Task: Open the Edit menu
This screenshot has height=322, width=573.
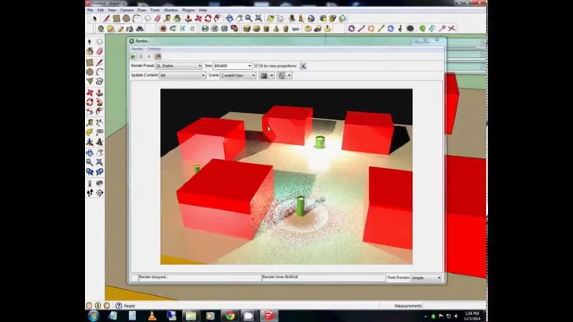Action: pyautogui.click(x=100, y=10)
